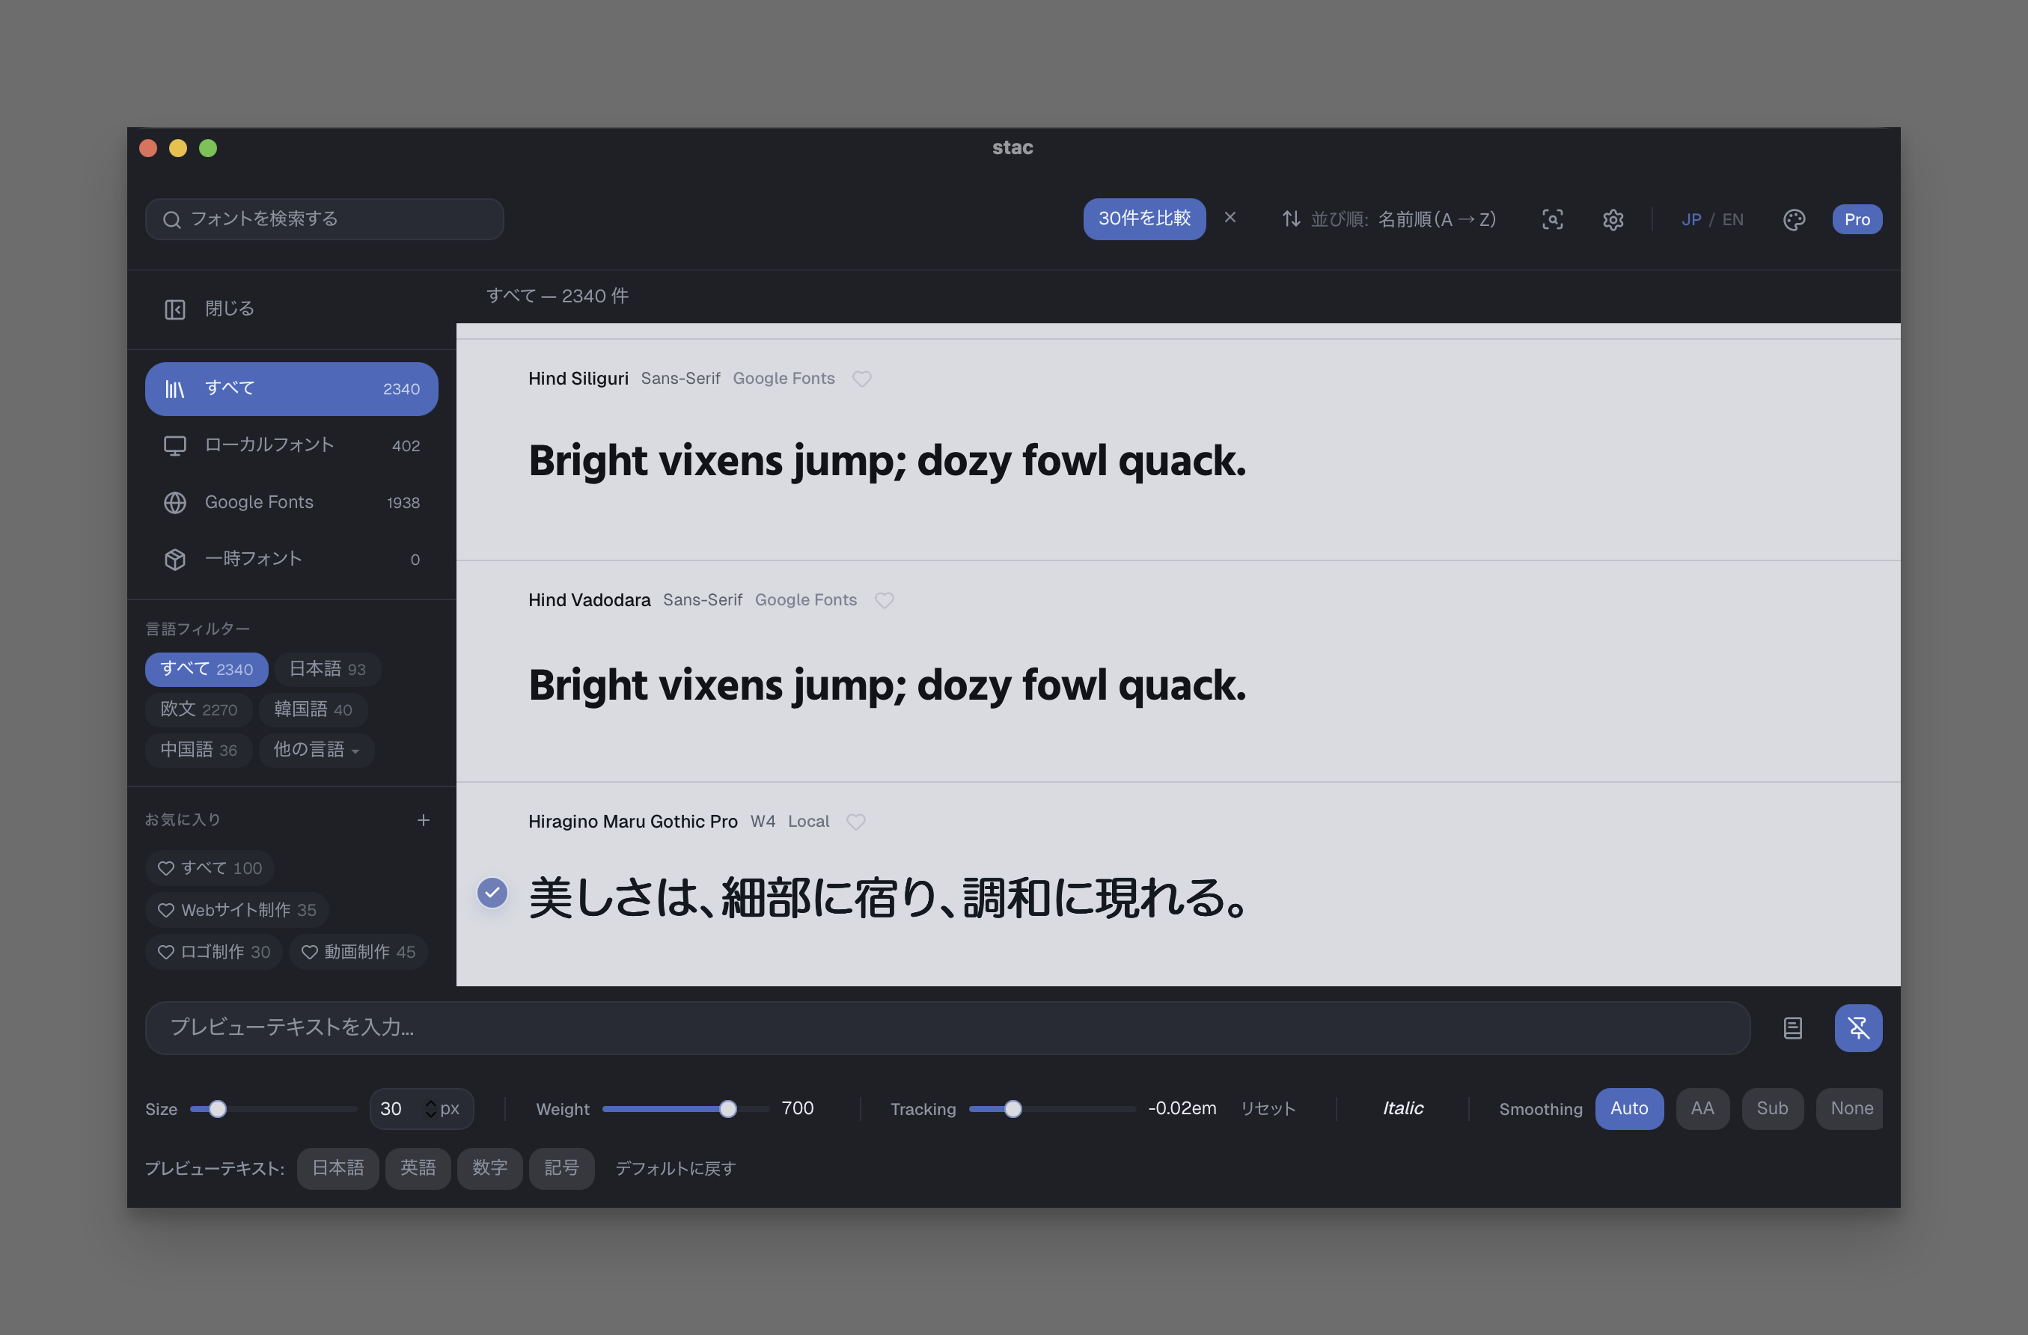Click デフォルトに戻す link

pos(675,1168)
